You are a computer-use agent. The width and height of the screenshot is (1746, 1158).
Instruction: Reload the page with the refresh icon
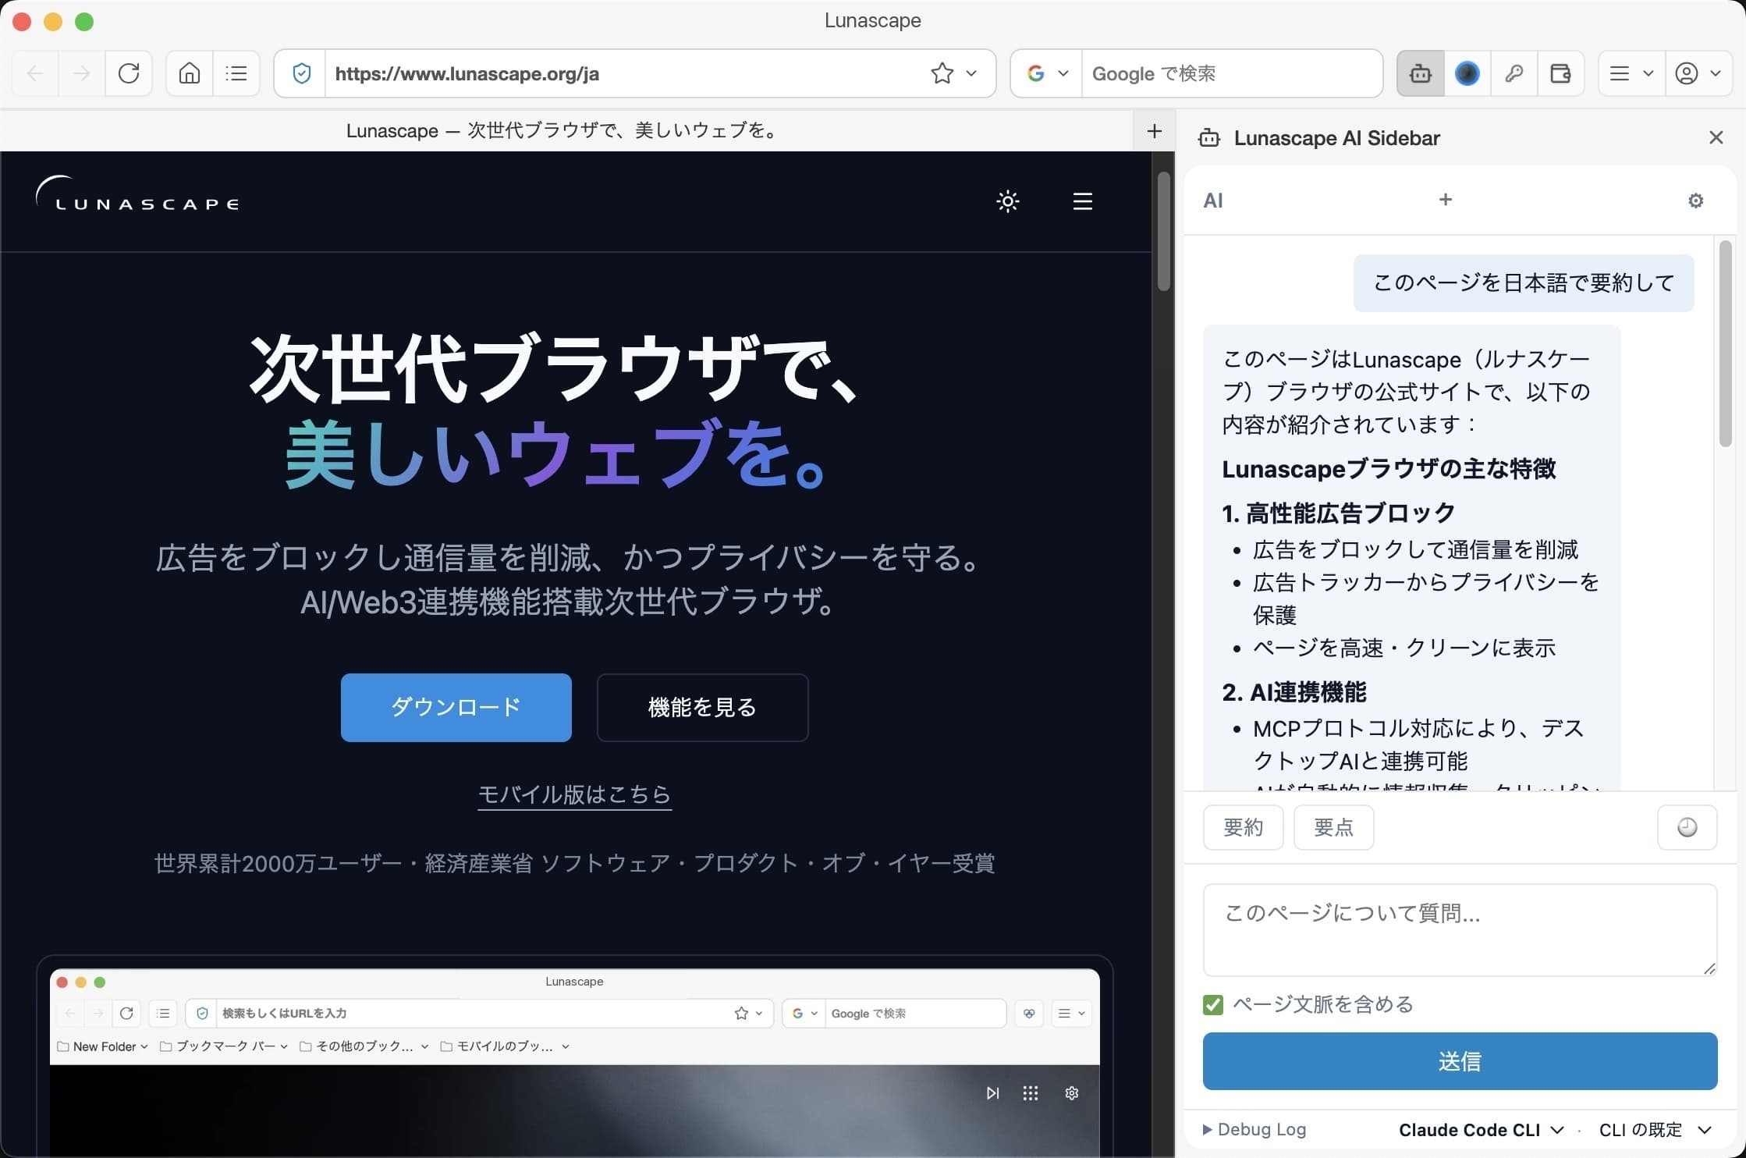pos(129,73)
